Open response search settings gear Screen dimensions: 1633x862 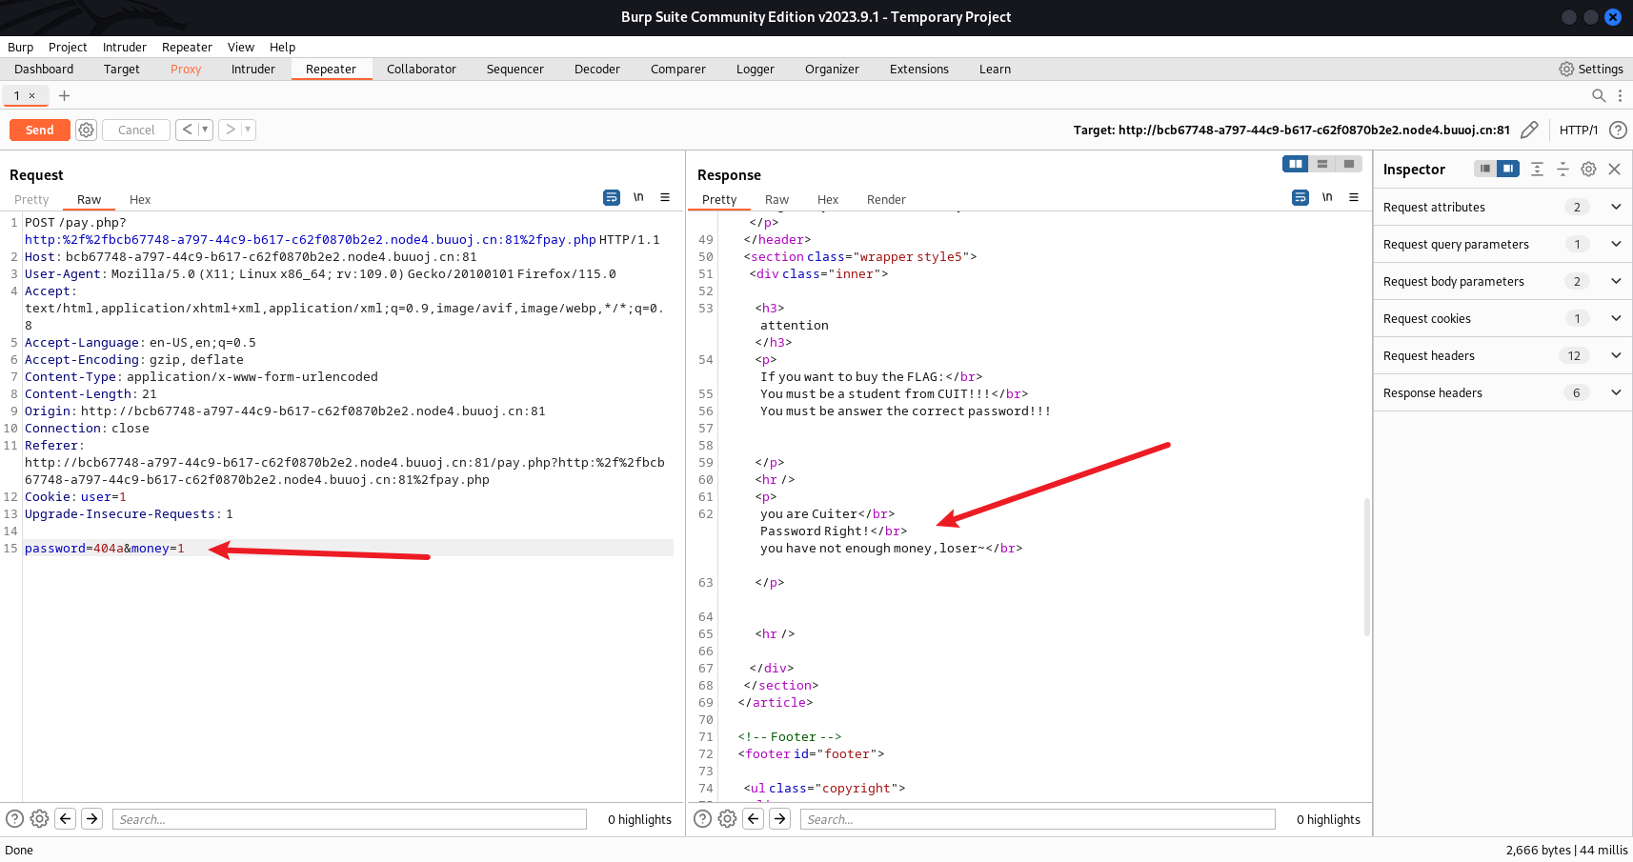[727, 818]
